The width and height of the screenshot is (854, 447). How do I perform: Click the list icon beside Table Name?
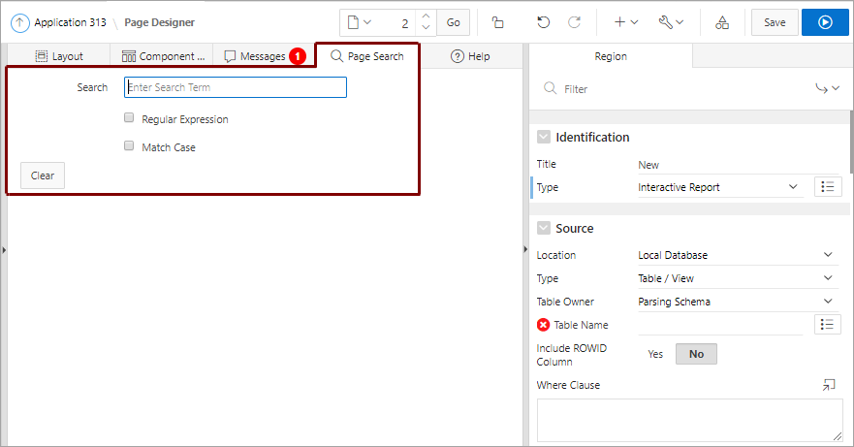(x=827, y=325)
